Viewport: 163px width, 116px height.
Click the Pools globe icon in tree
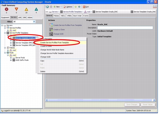[8, 53]
